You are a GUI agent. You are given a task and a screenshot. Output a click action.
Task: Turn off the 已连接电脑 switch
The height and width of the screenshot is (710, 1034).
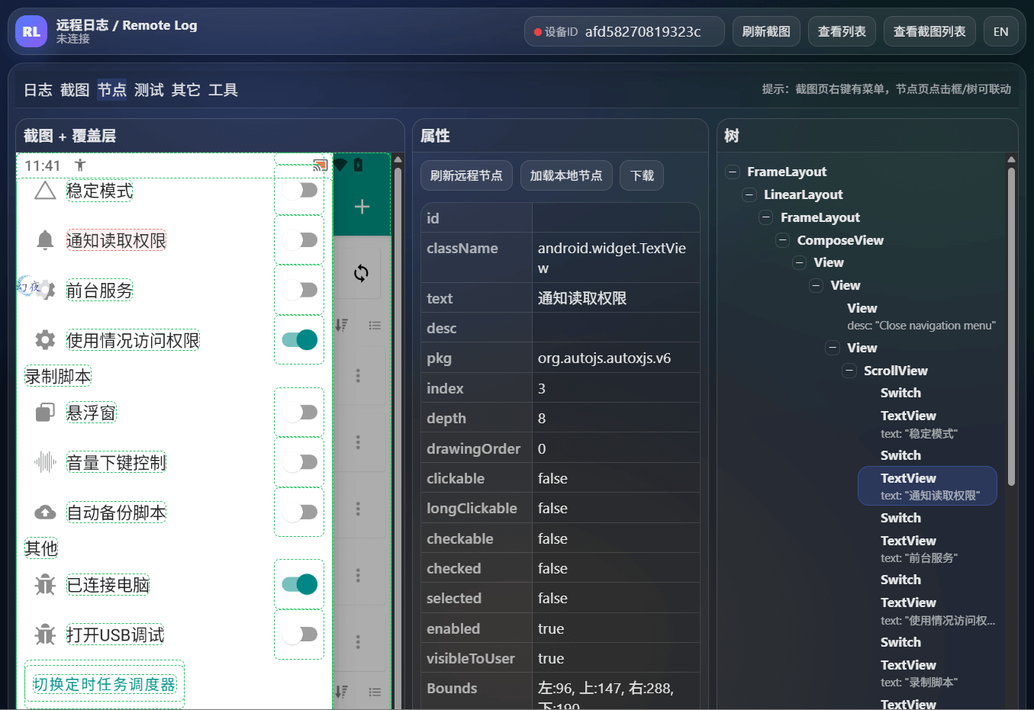300,584
